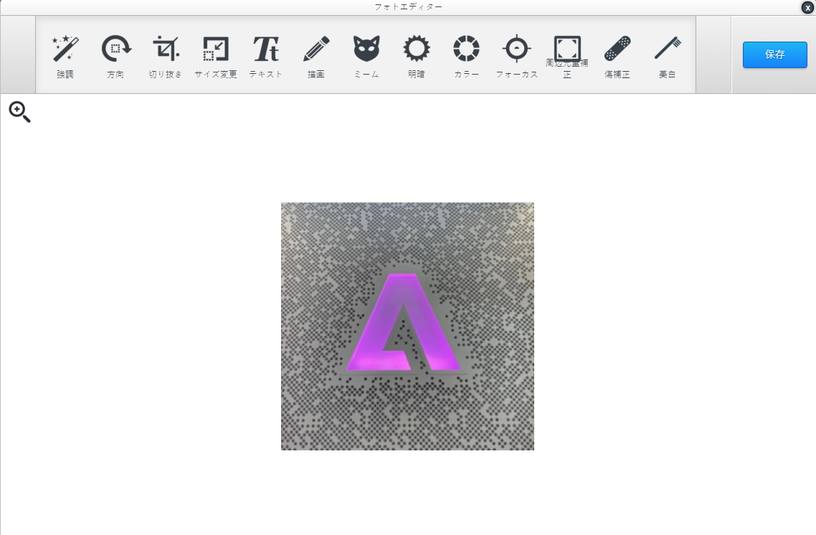816x535 pixels.
Task: Select the フォーカス (Focus) crosshair tool
Action: (x=516, y=56)
